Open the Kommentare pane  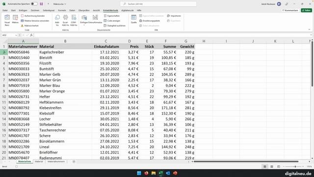(x=290, y=10)
